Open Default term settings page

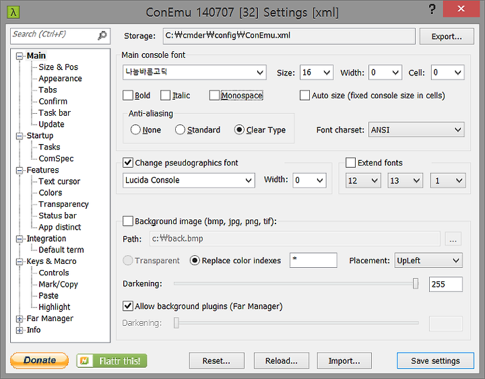point(61,250)
